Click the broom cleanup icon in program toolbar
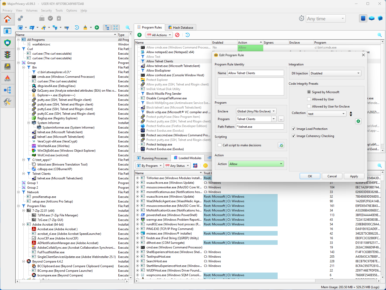The image size is (386, 290). [85, 27]
